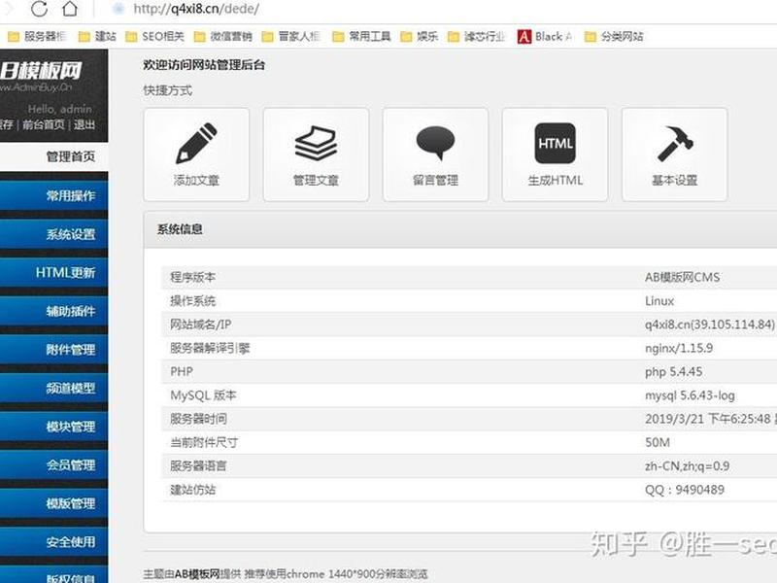Click the 建站仿站 row label

tap(192, 490)
